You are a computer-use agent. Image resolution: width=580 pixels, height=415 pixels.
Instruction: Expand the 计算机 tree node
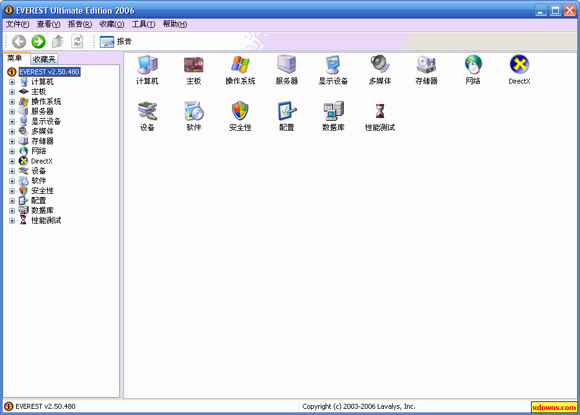pos(12,82)
